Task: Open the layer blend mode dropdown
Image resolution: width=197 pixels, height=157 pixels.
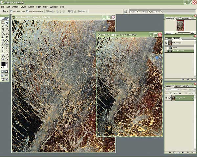Action: (173, 89)
